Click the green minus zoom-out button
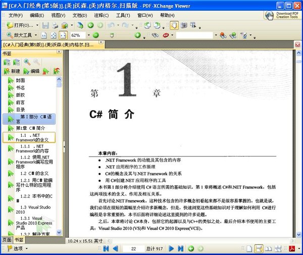This screenshot has height=255, width=303. [x=95, y=35]
